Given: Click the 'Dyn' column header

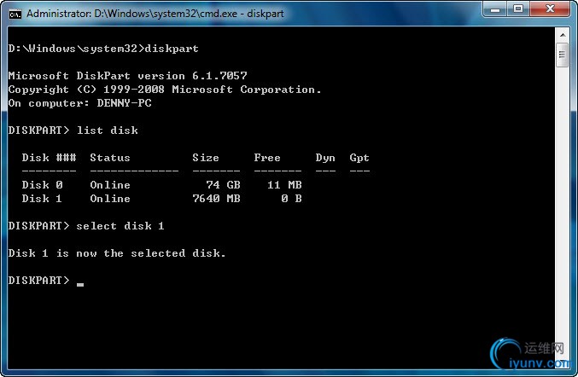Looking at the screenshot, I should click(x=325, y=158).
